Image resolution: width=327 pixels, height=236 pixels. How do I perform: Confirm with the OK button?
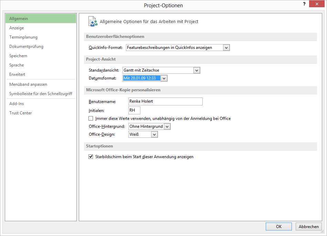click(278, 227)
